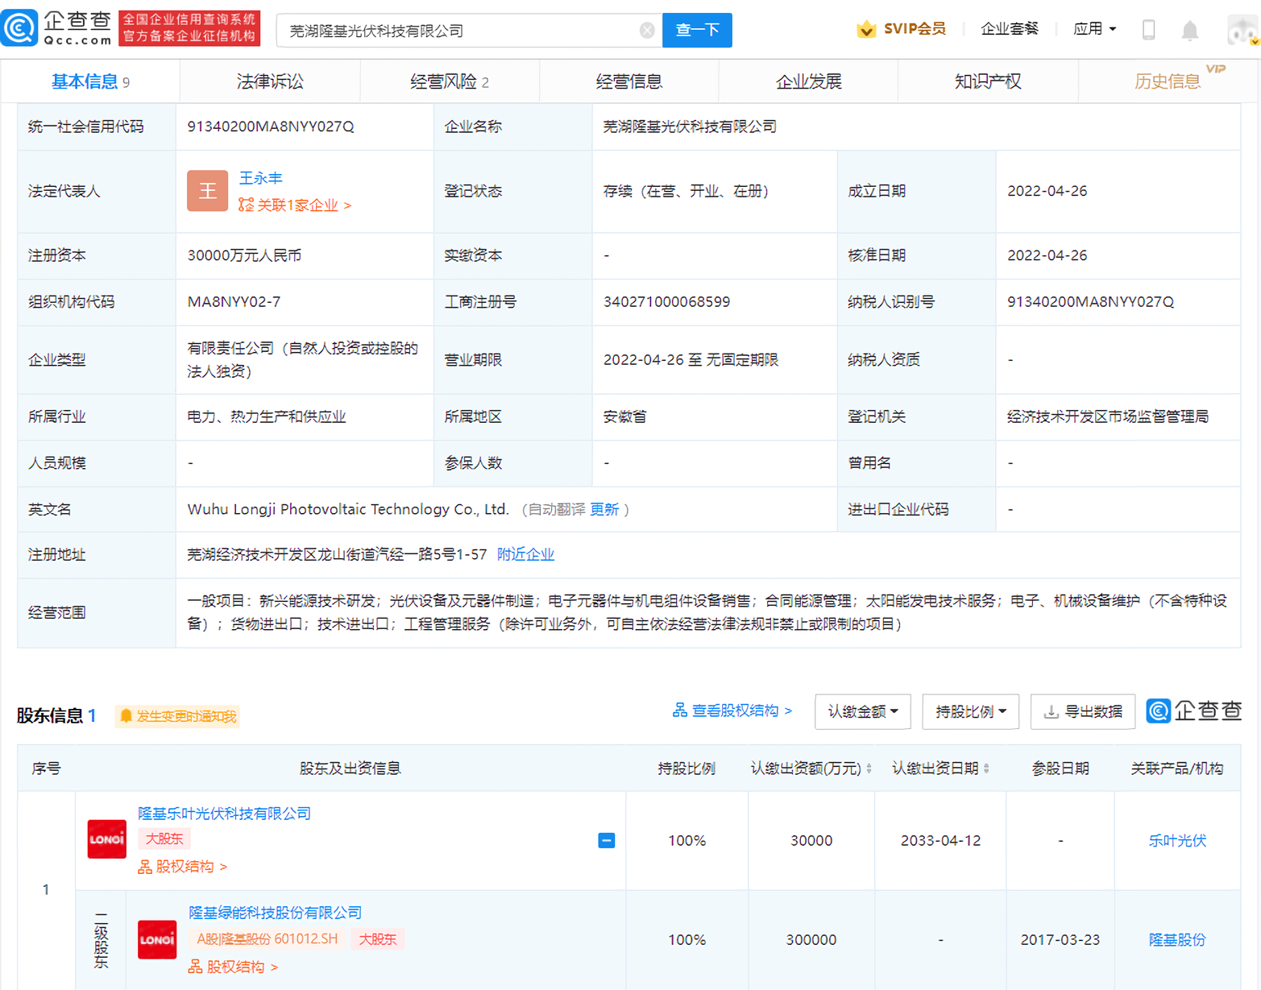1261x990 pixels.
Task: Sort by 认缴出资额(万元) column arrows
Action: [x=869, y=769]
